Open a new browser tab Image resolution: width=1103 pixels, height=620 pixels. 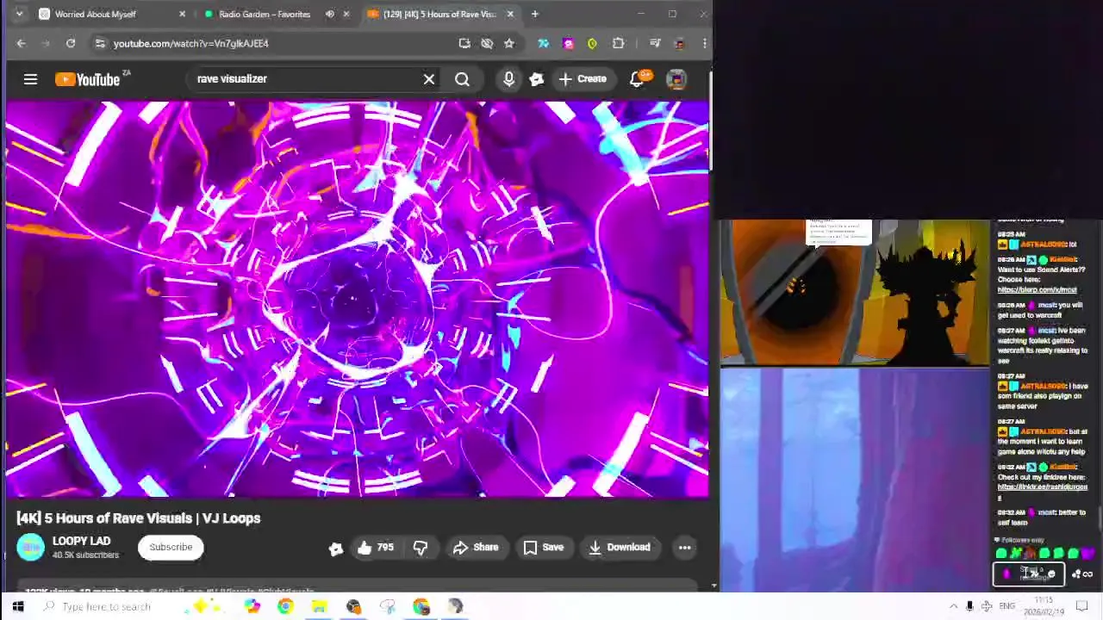534,14
